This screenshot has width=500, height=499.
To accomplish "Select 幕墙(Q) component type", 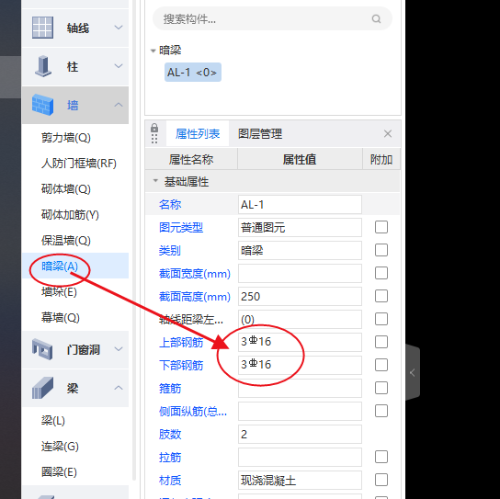I will tap(61, 318).
